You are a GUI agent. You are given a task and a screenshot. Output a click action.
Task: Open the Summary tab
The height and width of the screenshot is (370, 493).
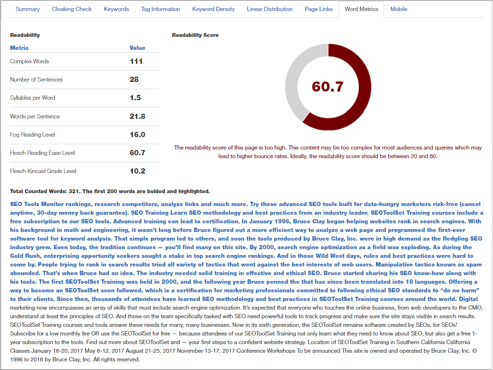pos(28,9)
